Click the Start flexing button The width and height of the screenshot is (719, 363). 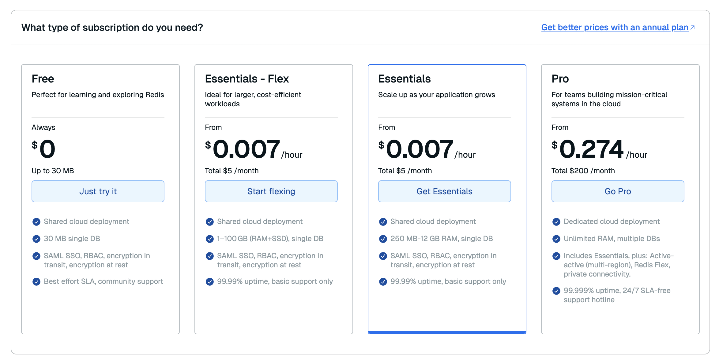(x=271, y=191)
